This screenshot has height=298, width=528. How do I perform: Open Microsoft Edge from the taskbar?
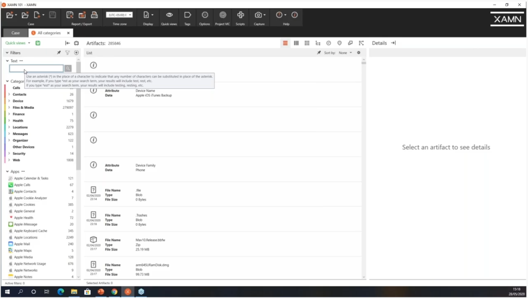61,292
